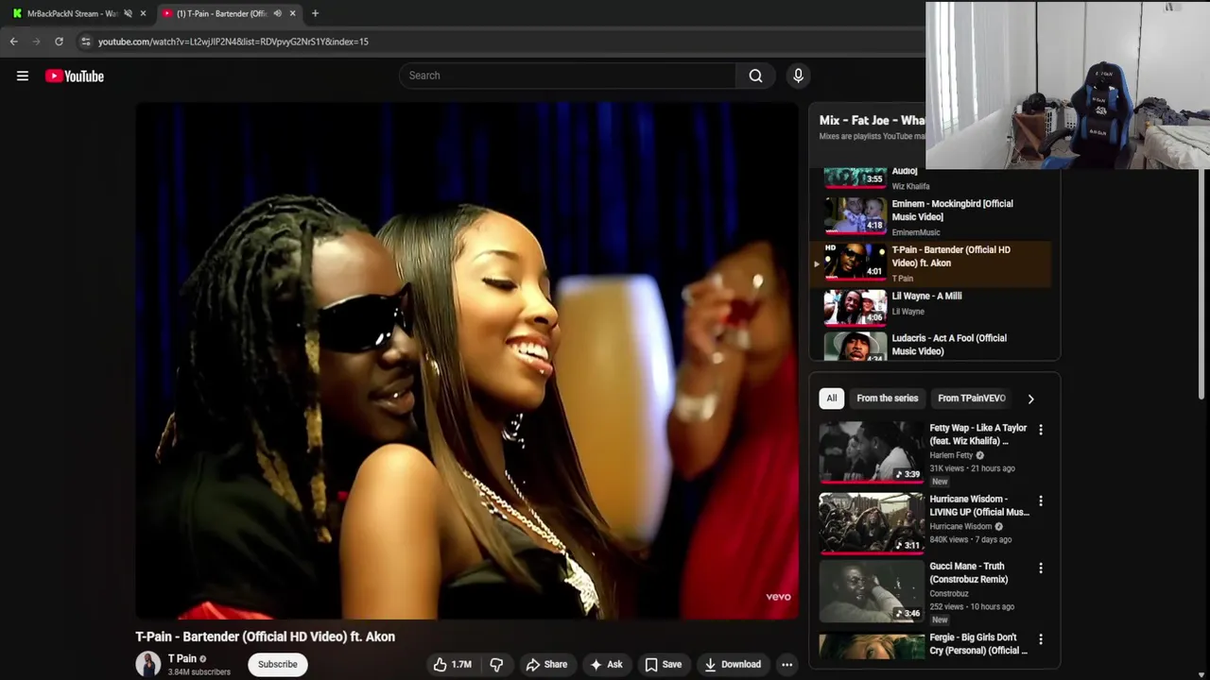Open Fetty Wap Like A Taylor thumbnail
Viewport: 1210px width, 680px height.
[872, 451]
